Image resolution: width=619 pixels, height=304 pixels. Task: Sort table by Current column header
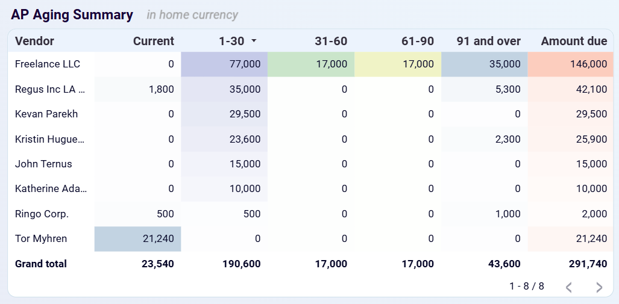[154, 41]
